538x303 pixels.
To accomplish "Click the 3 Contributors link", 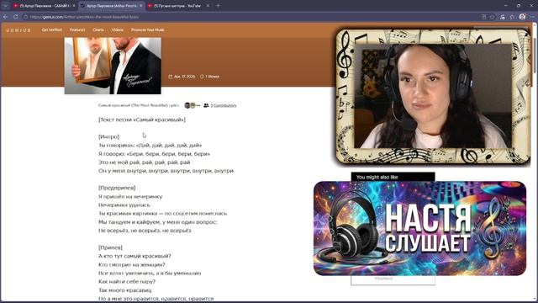I will click(x=224, y=105).
